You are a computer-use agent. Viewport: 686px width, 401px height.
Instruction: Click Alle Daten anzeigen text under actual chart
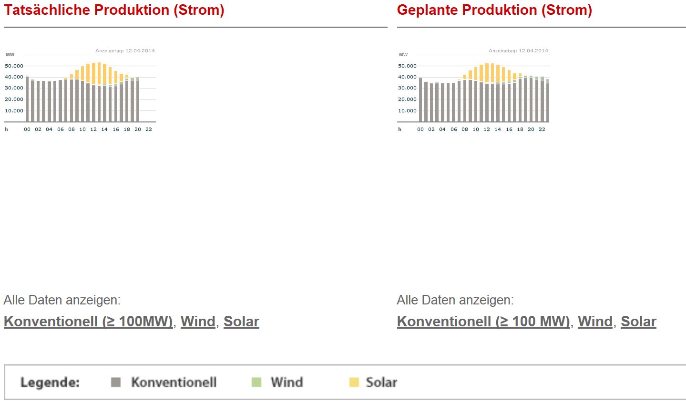[62, 300]
